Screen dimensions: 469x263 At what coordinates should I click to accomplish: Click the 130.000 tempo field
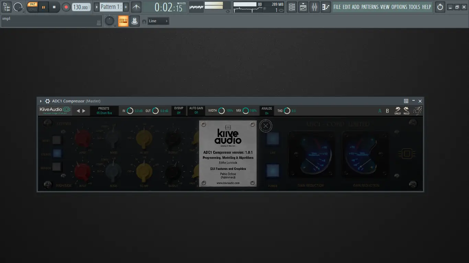[x=81, y=7]
